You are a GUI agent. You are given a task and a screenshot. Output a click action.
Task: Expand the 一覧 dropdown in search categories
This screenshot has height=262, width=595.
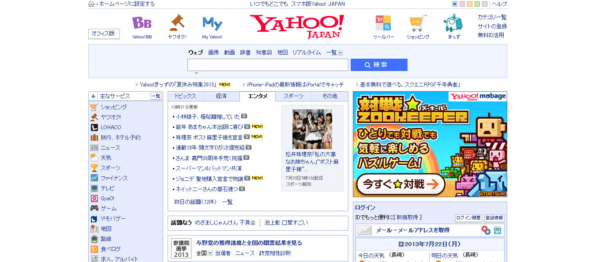point(340,53)
